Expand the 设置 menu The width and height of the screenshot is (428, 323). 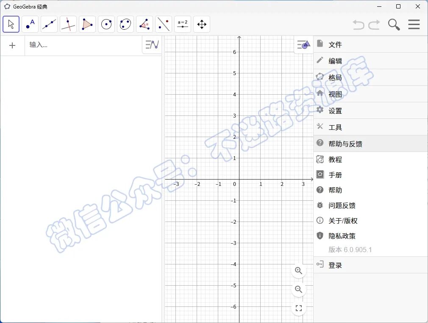pos(370,110)
